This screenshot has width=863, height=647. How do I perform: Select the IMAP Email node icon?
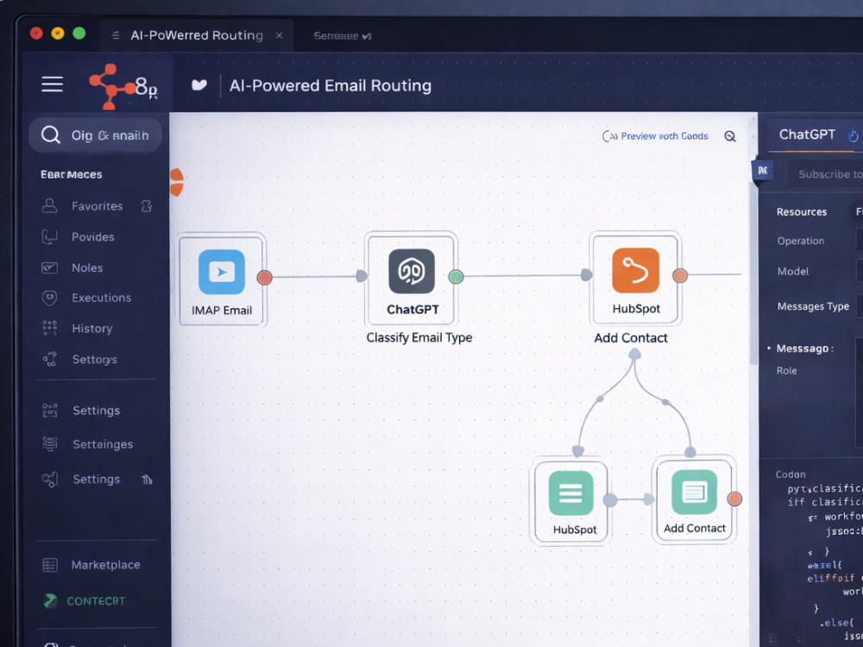[x=222, y=272]
